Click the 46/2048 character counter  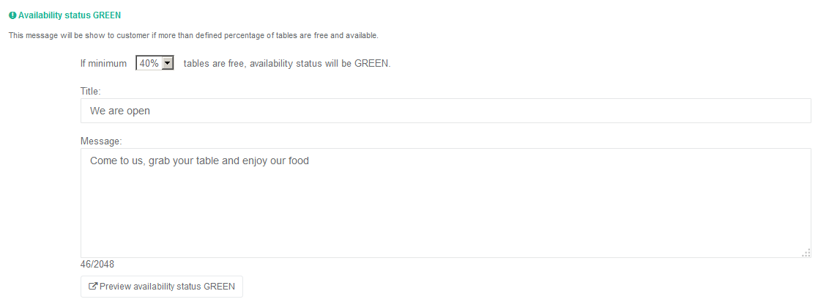(97, 265)
